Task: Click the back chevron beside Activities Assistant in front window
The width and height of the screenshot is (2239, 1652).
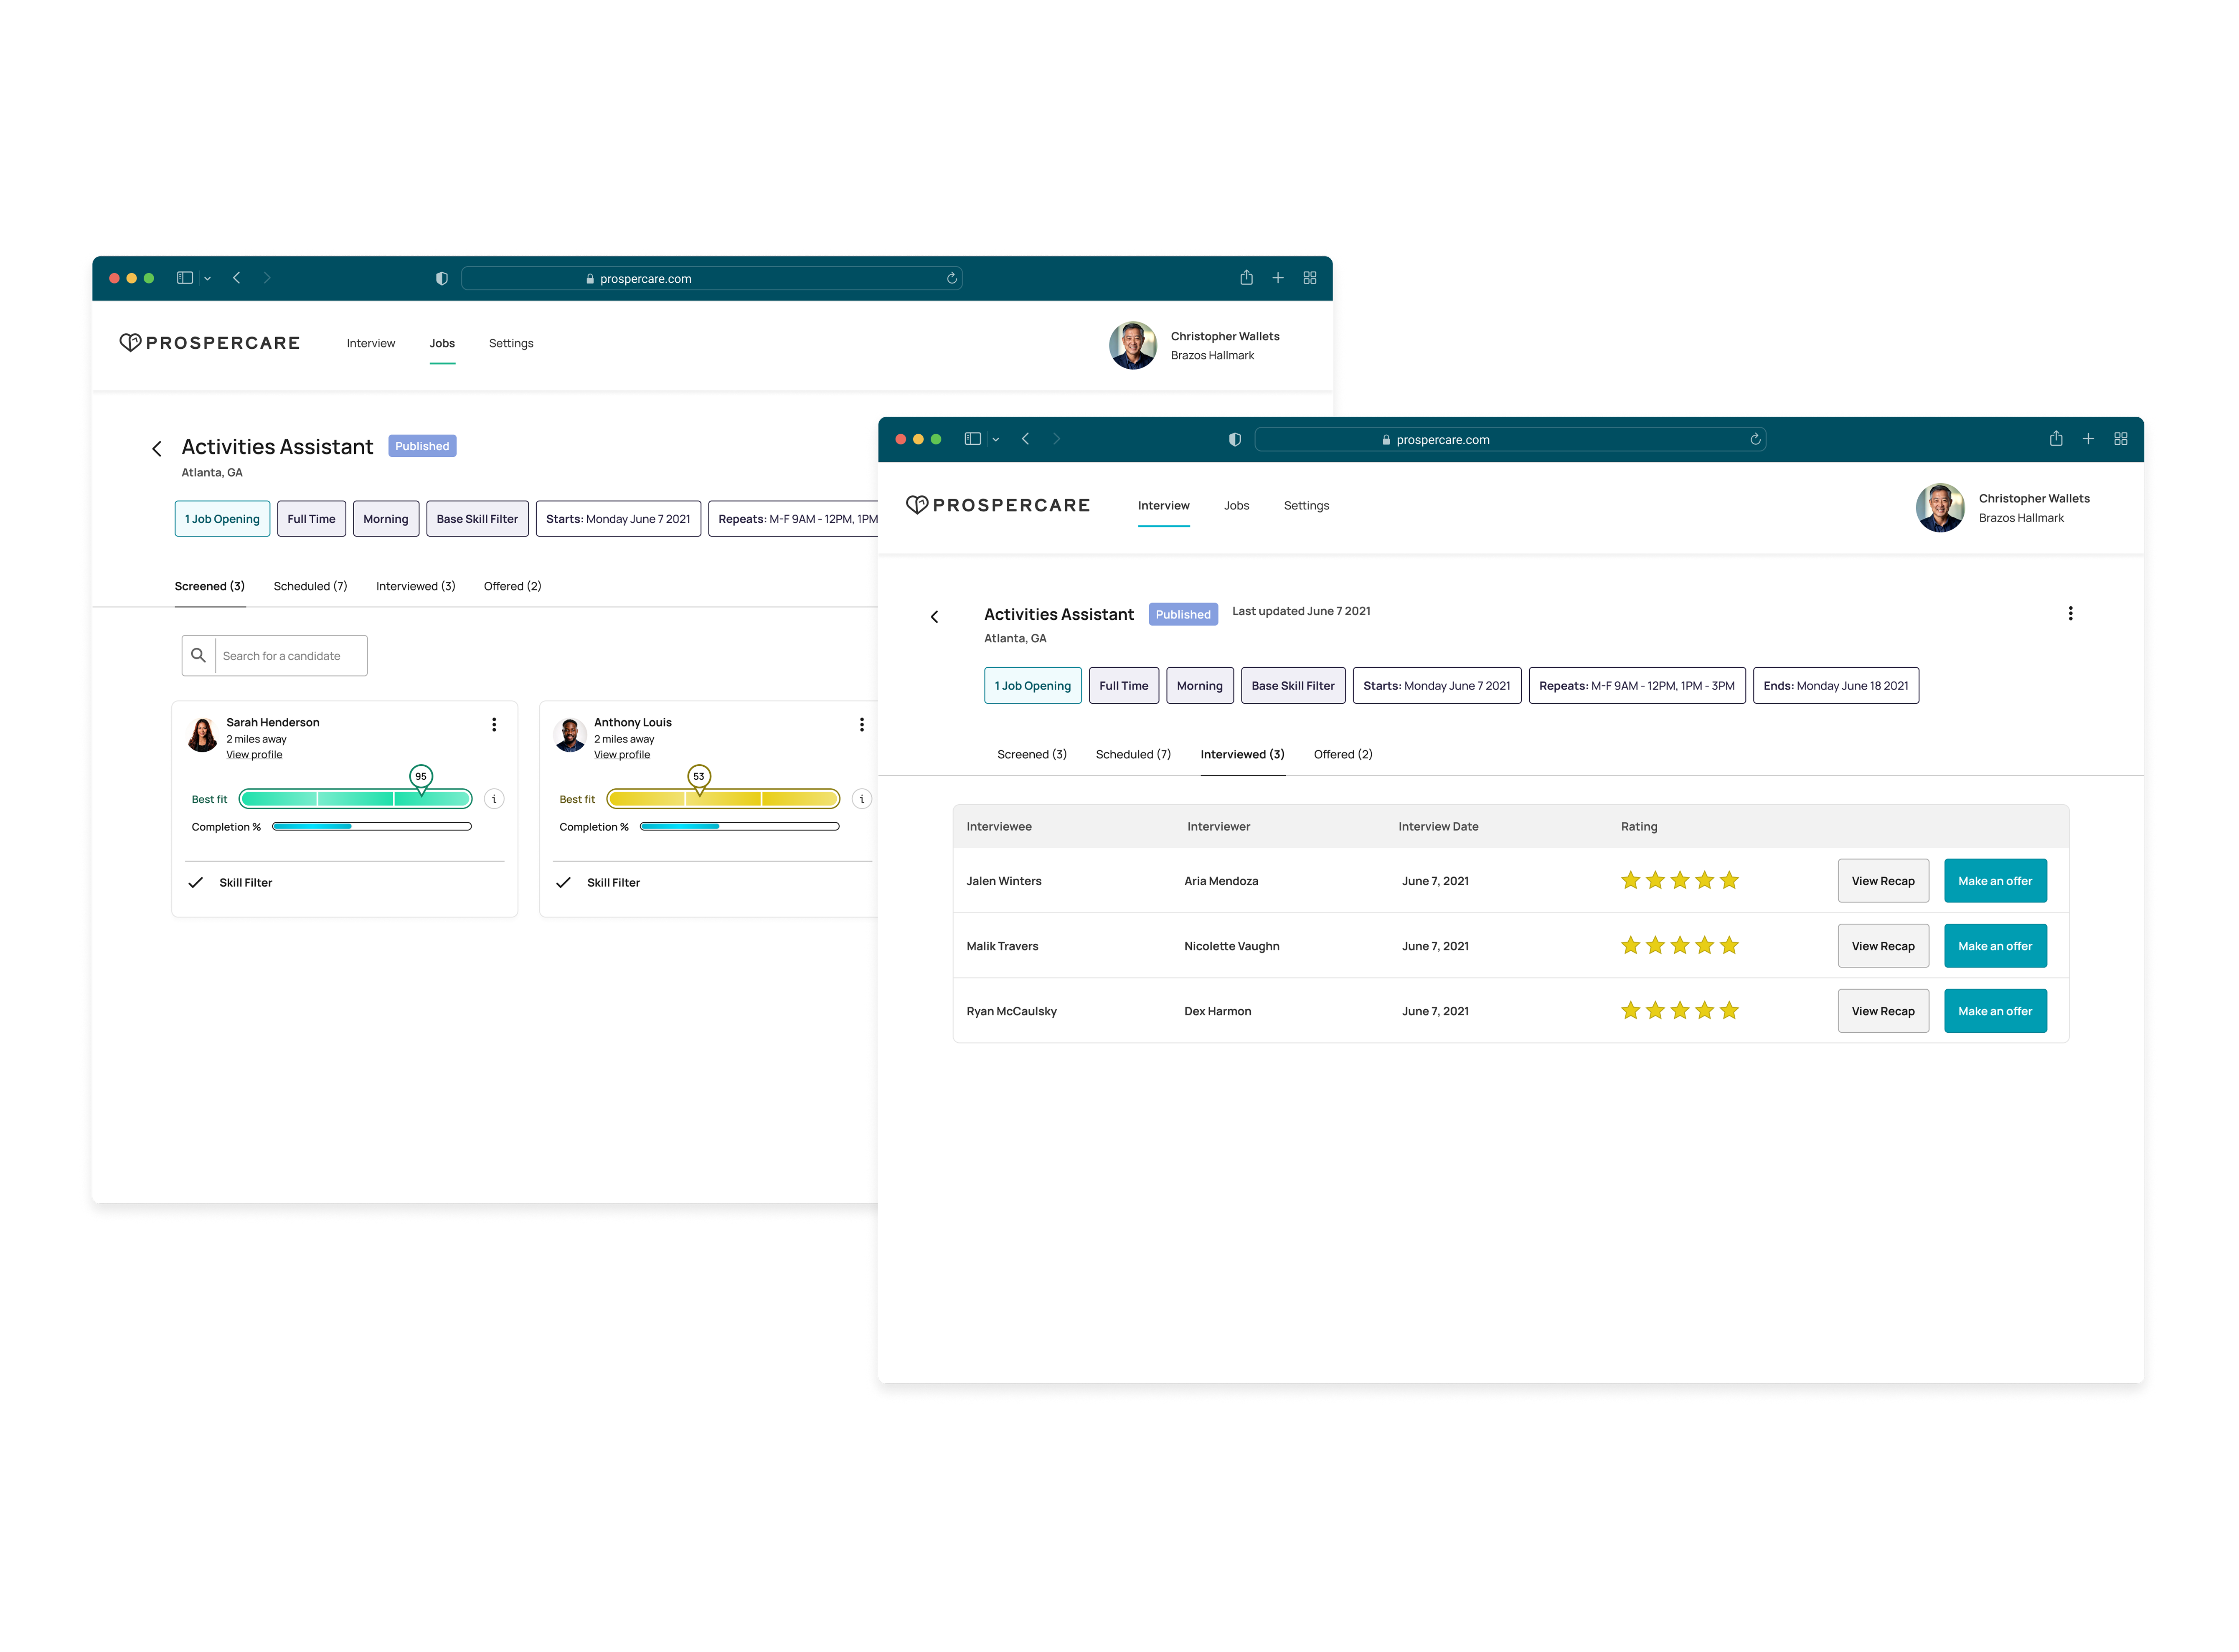Action: 934,617
